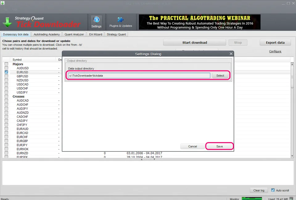Focus the Data output directory field
Screen dimensions: 296x200
pyautogui.click(x=139, y=75)
